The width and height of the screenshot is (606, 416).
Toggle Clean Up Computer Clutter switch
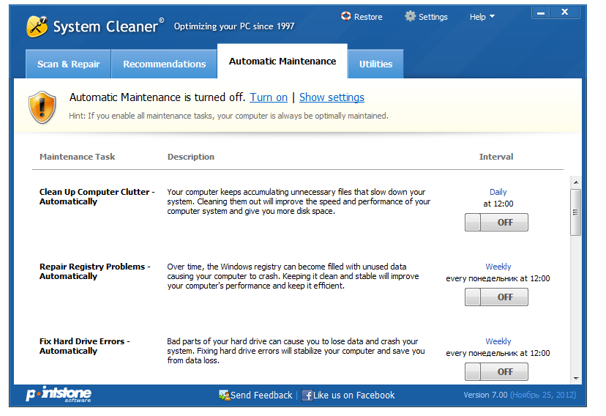pyautogui.click(x=496, y=223)
